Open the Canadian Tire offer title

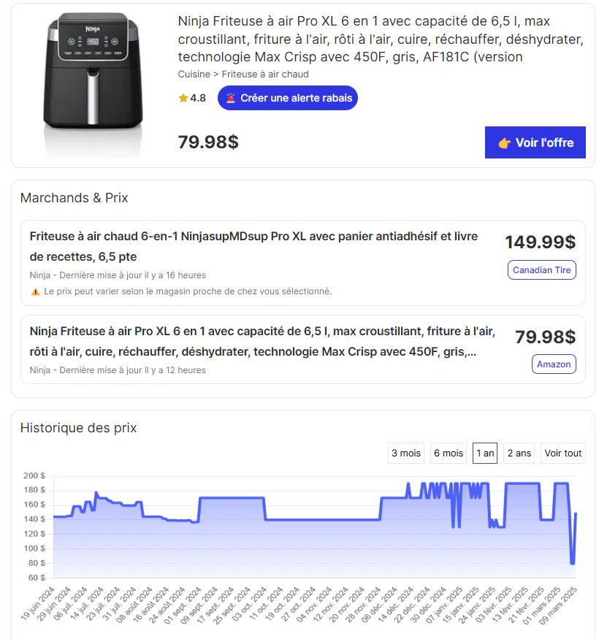click(253, 246)
